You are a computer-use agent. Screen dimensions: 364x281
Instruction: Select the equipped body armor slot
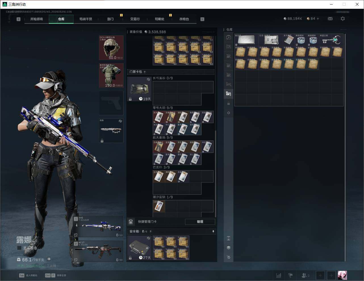pyautogui.click(x=111, y=75)
